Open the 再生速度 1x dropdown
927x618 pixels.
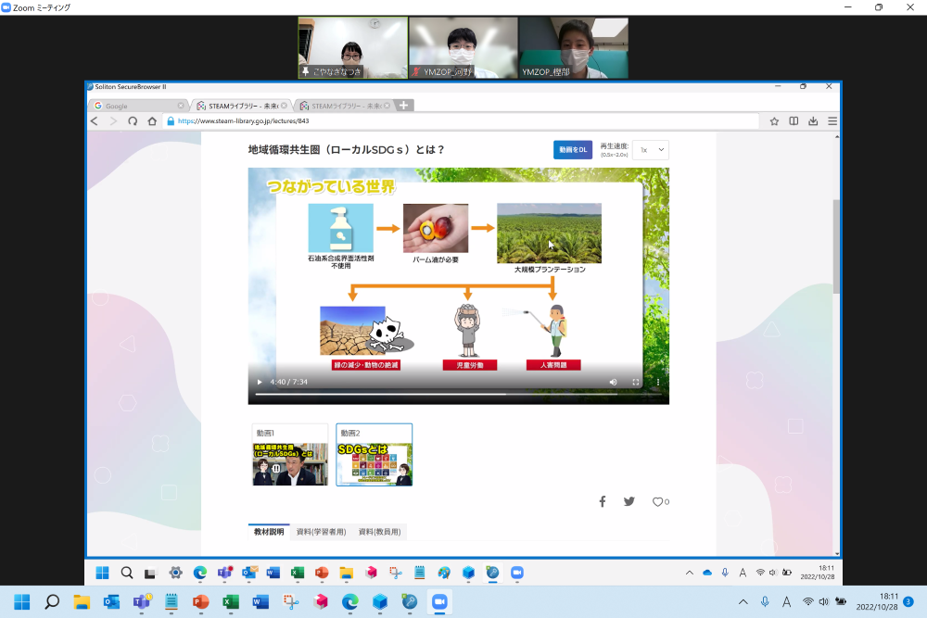tap(651, 150)
